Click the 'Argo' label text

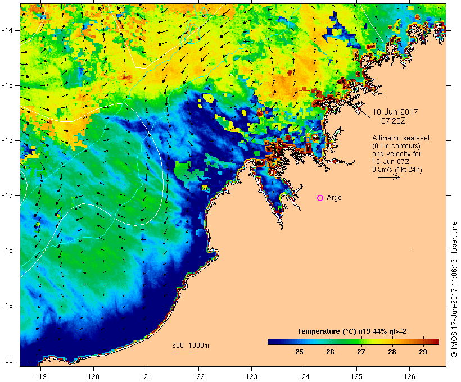point(335,198)
